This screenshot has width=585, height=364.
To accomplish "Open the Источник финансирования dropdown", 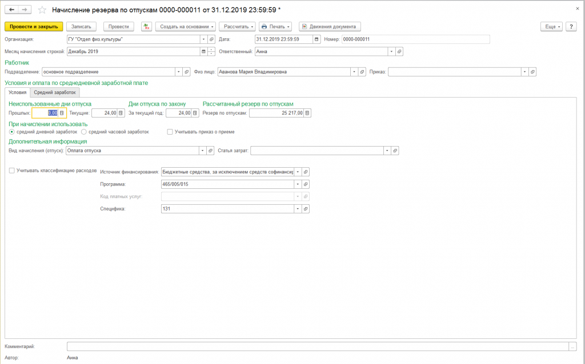I will (x=297, y=171).
